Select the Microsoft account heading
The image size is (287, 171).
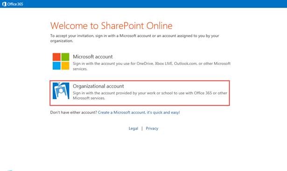pyautogui.click(x=92, y=57)
